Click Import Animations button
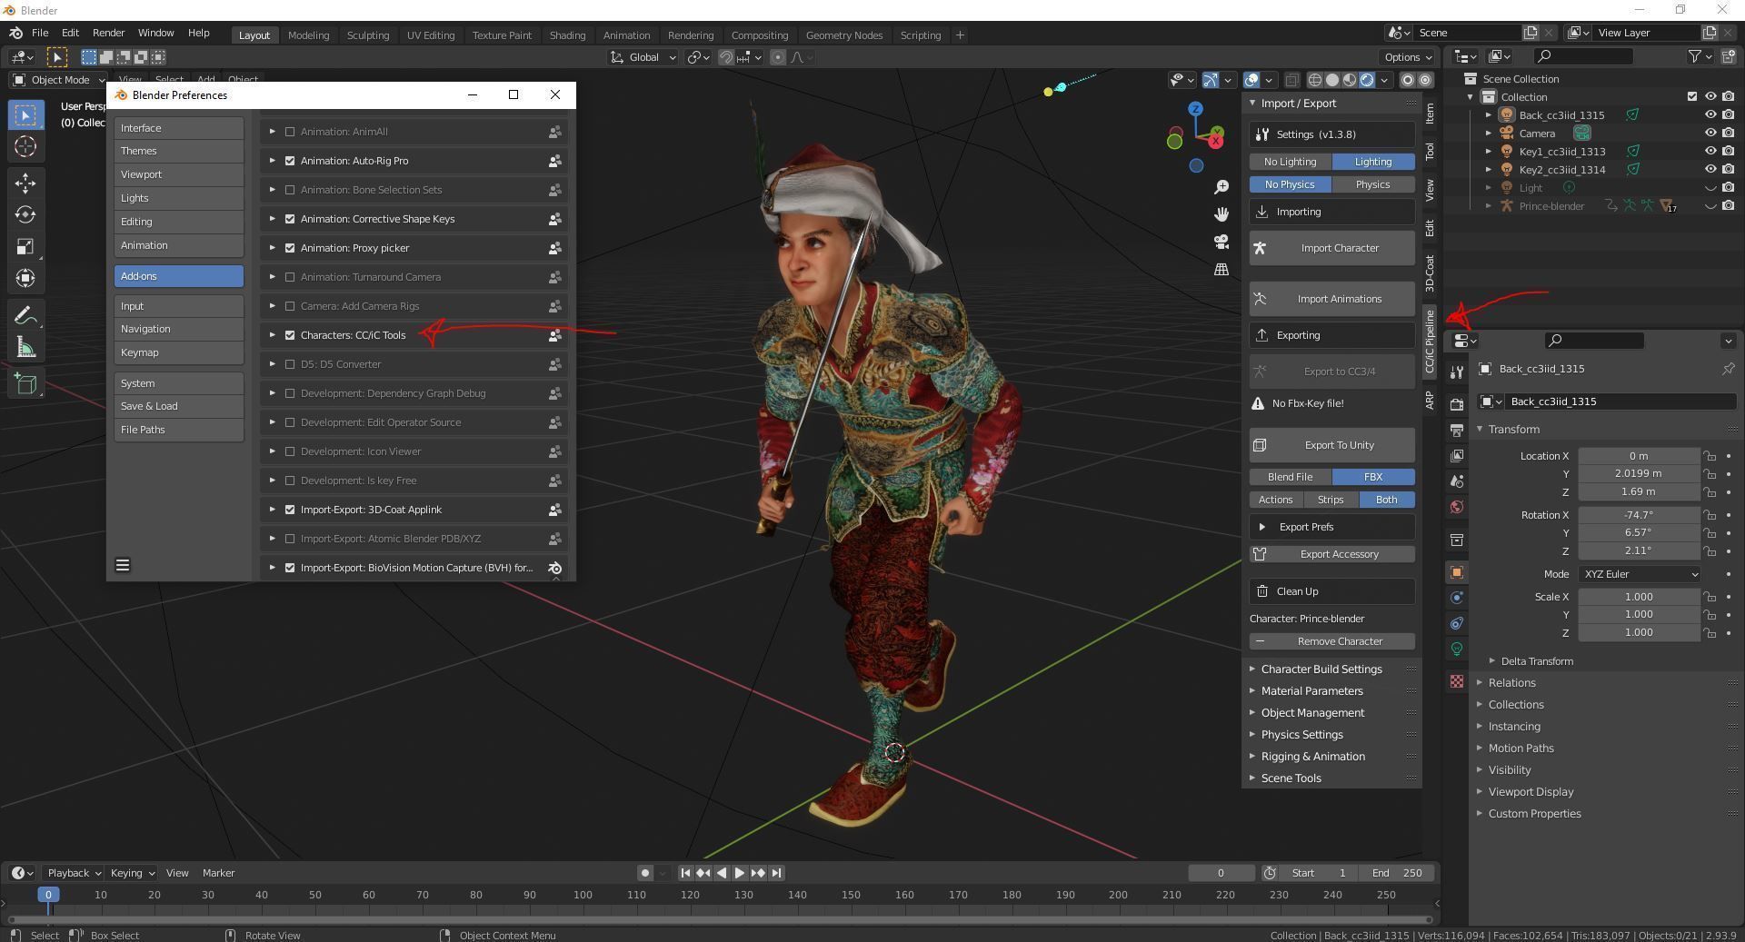This screenshot has height=942, width=1745. pos(1331,299)
